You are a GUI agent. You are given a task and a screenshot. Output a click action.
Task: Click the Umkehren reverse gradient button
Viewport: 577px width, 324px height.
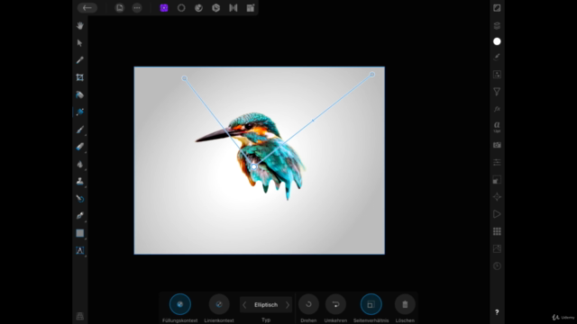click(x=335, y=304)
